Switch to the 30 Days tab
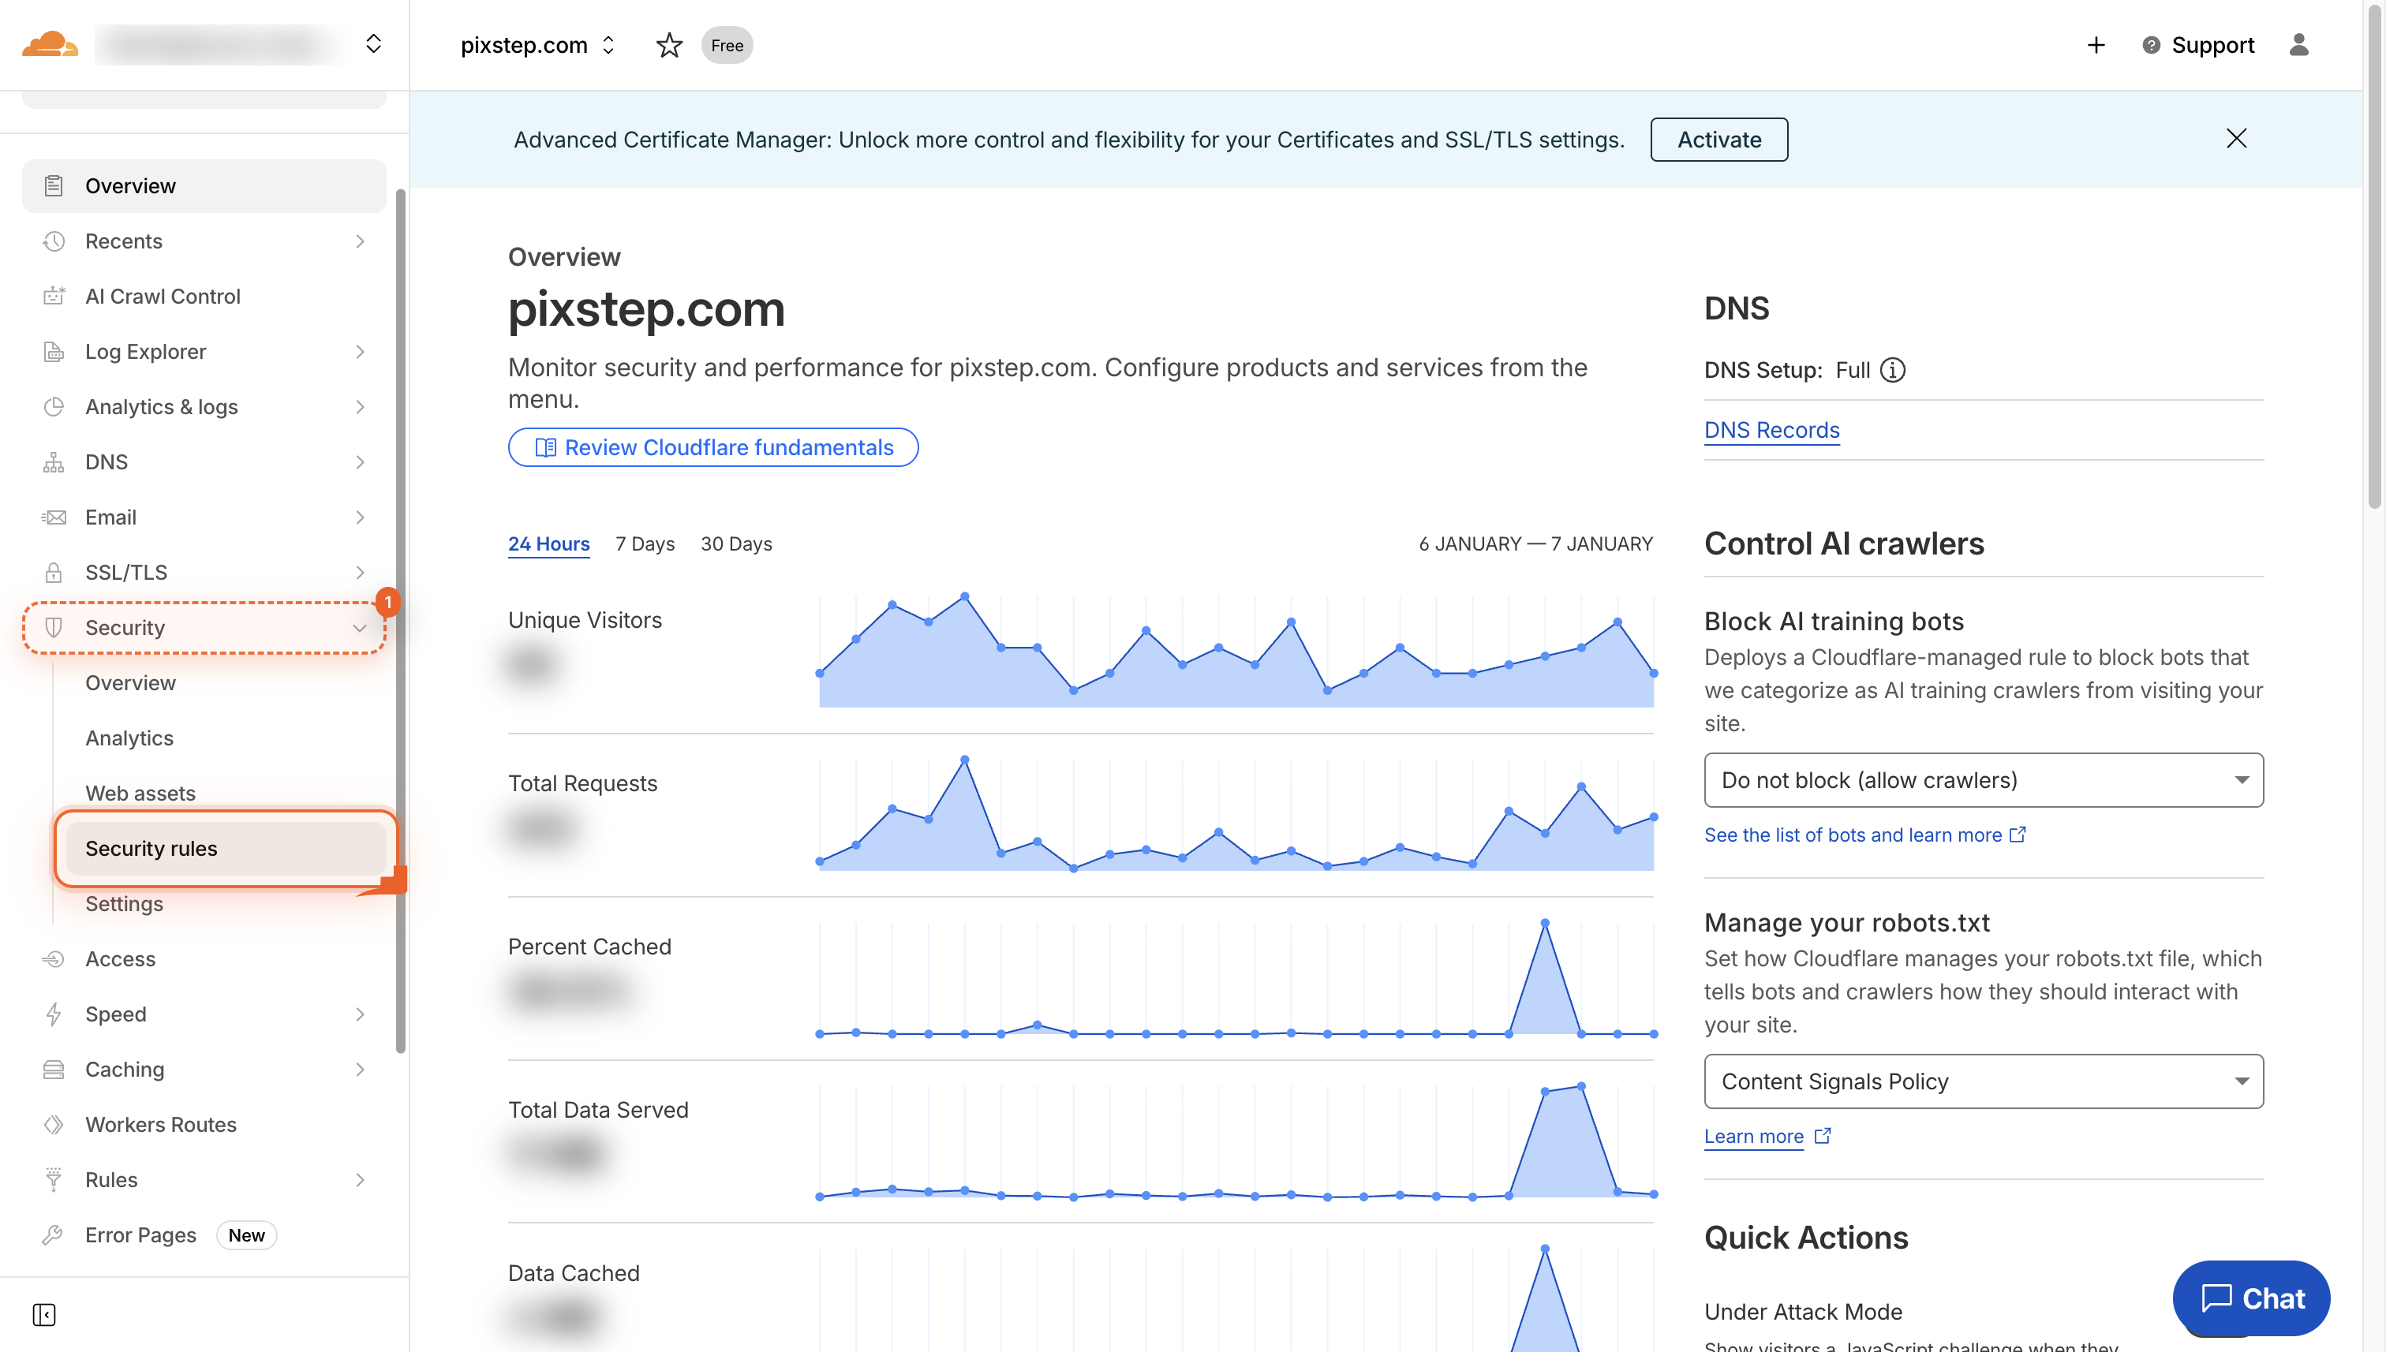Image resolution: width=2386 pixels, height=1352 pixels. pyautogui.click(x=735, y=544)
